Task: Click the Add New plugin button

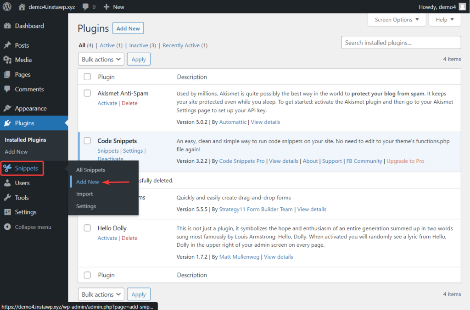Action: pyautogui.click(x=128, y=28)
